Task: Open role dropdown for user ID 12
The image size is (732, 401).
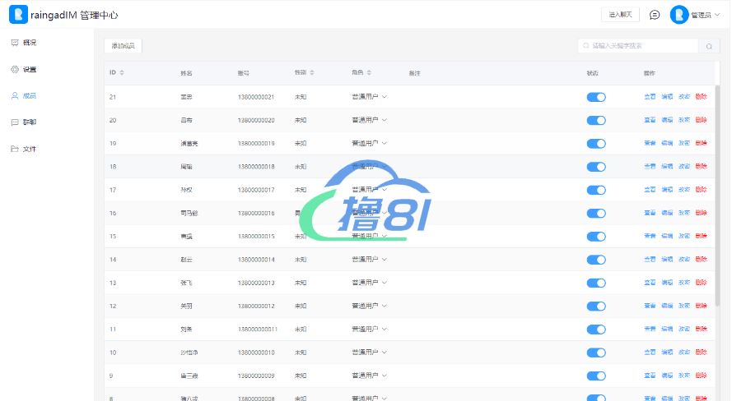Action: 369,306
